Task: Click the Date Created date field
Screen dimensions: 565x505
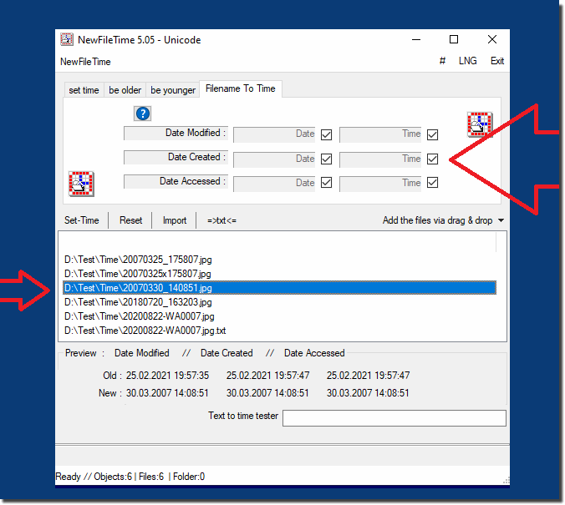Action: point(274,159)
